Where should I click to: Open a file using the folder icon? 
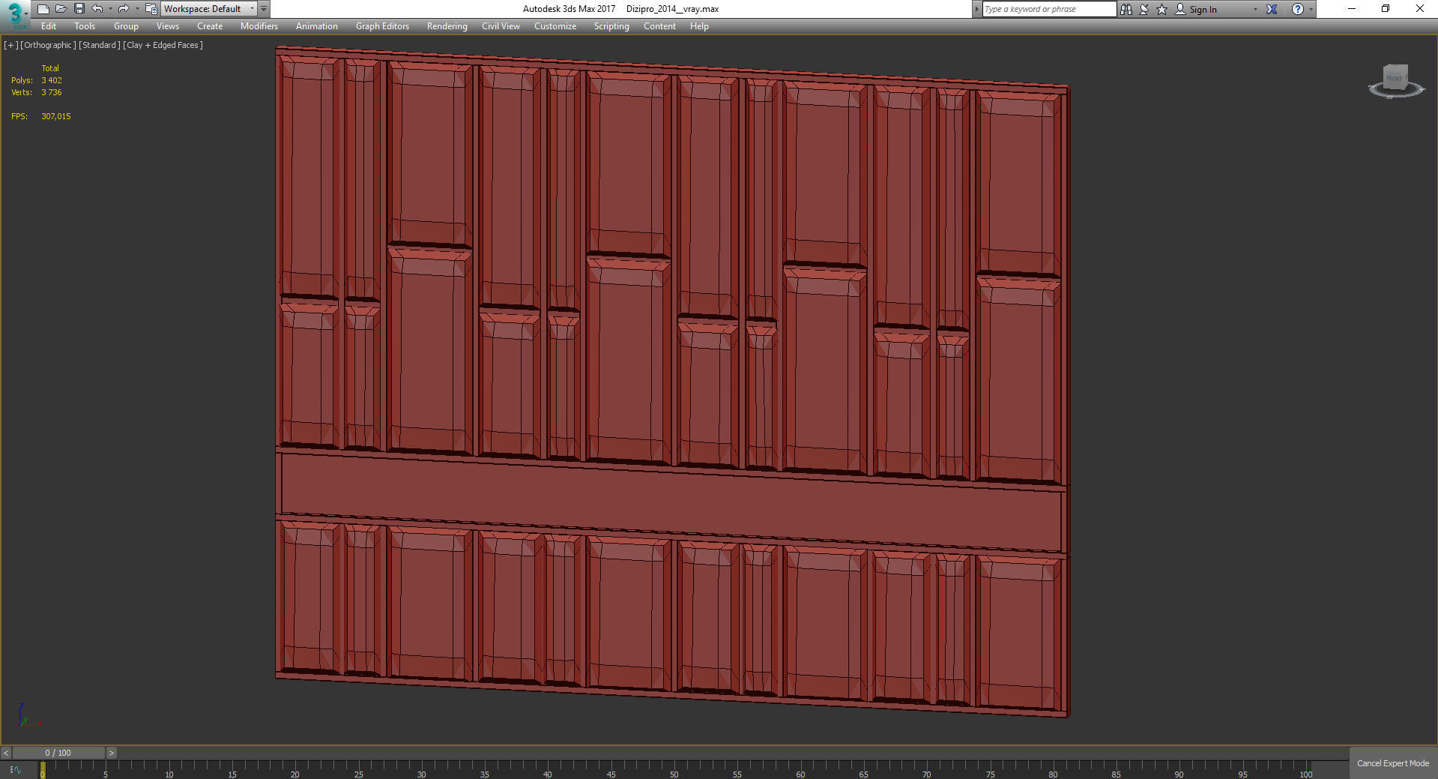click(61, 9)
